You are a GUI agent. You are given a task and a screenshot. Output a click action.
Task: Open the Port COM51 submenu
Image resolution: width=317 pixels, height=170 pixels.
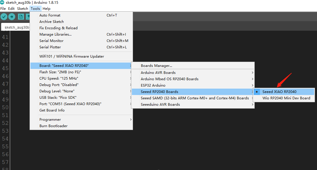(81, 104)
